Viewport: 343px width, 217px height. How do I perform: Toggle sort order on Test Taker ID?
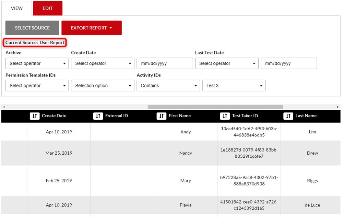225,116
